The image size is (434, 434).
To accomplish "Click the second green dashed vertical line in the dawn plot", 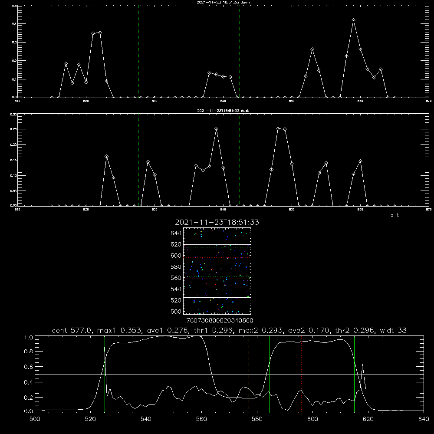I will 240,51.
